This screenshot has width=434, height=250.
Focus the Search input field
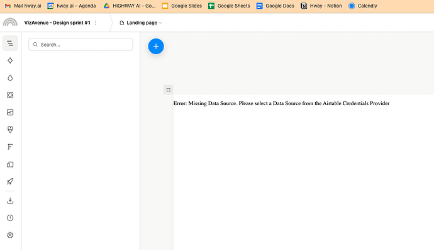pos(81,44)
